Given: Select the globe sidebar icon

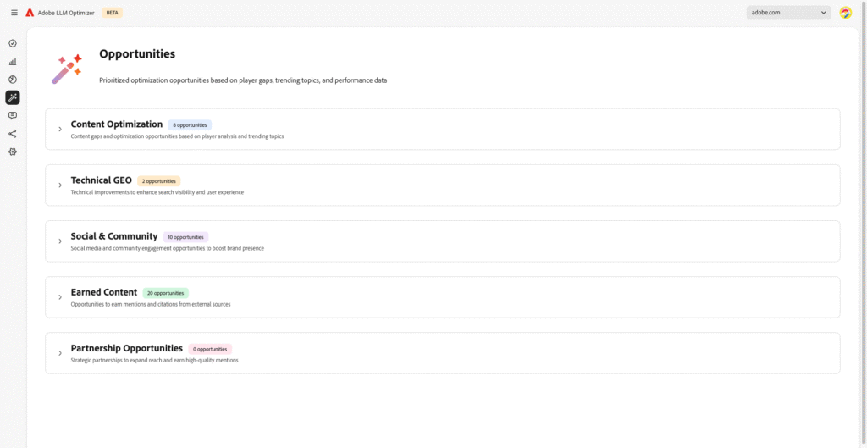Looking at the screenshot, I should point(13,80).
